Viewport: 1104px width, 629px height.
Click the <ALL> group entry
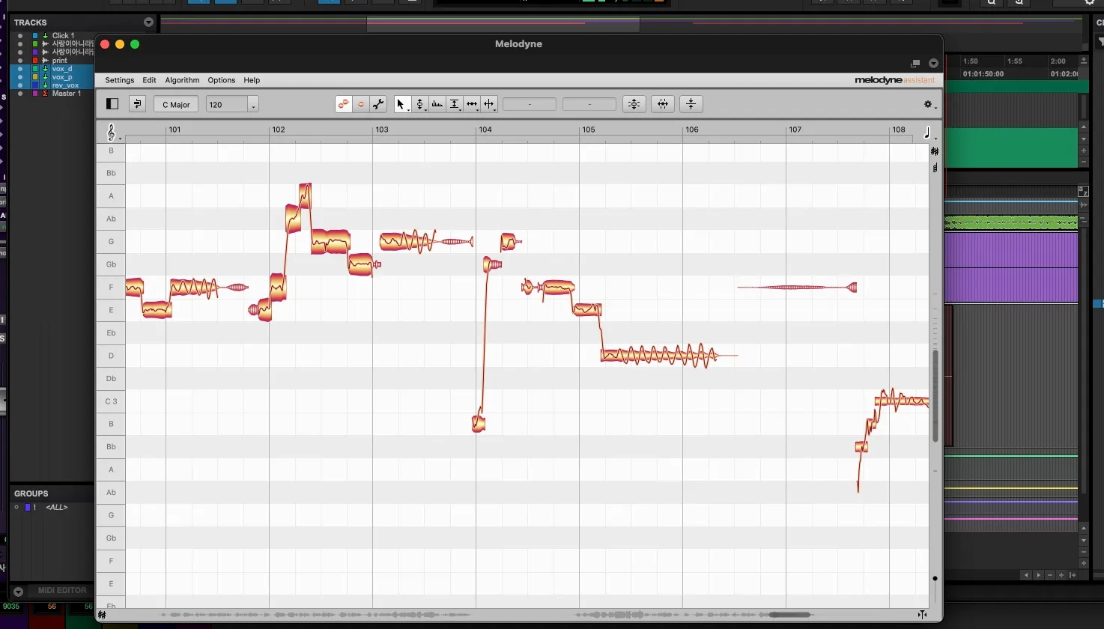[x=57, y=508]
